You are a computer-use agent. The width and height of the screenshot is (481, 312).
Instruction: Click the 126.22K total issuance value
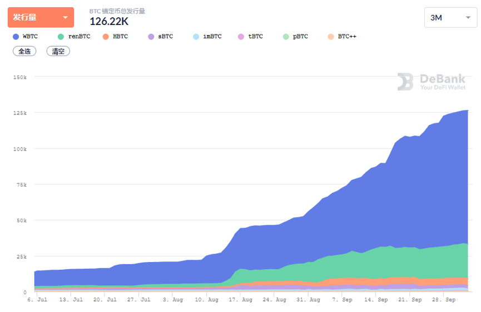click(x=109, y=21)
